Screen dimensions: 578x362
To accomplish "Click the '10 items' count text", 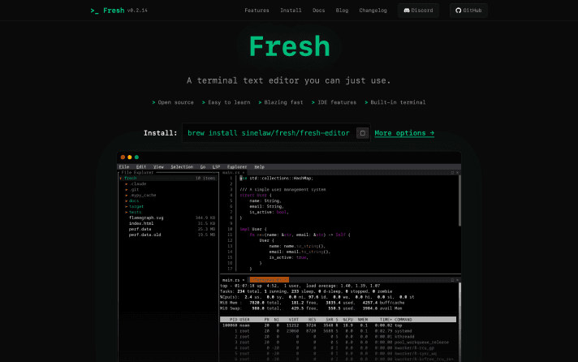I will click(x=205, y=178).
